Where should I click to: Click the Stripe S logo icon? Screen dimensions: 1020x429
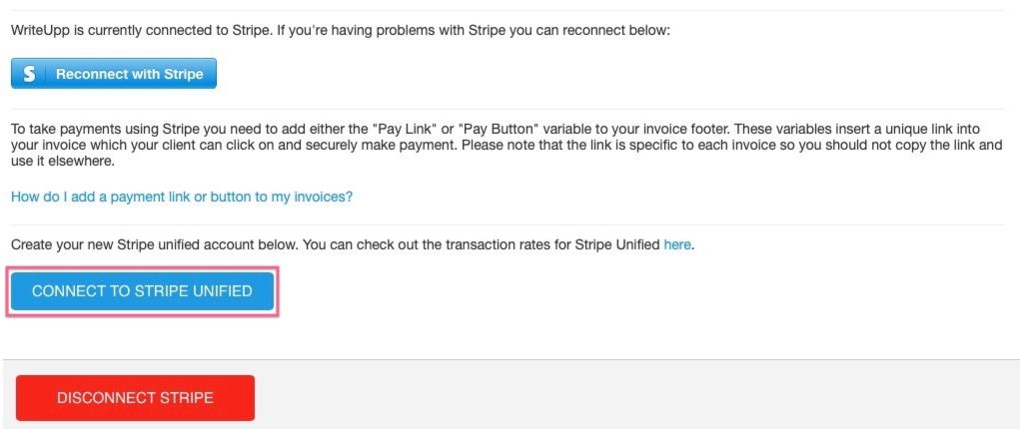pyautogui.click(x=29, y=74)
